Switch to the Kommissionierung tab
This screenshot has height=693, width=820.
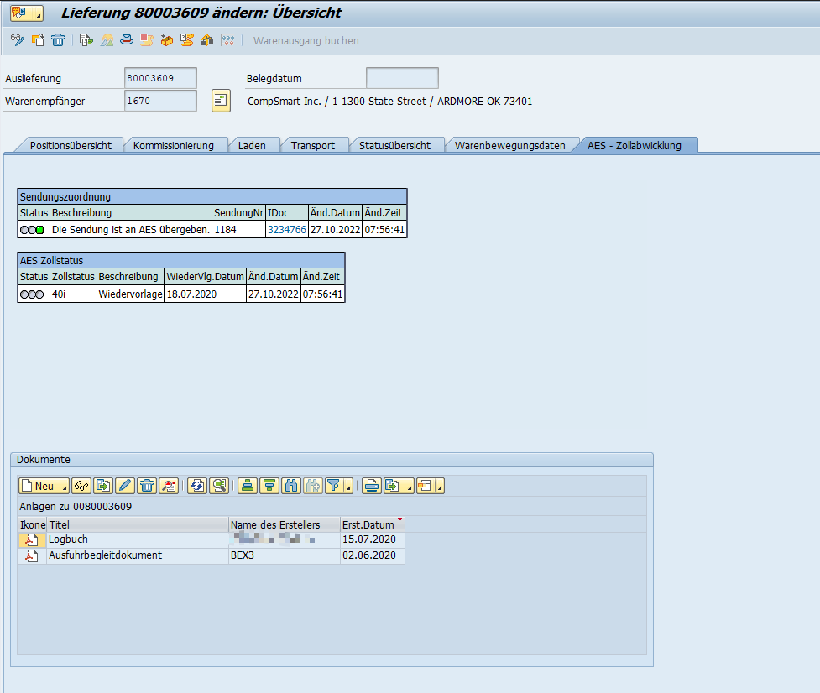(173, 145)
